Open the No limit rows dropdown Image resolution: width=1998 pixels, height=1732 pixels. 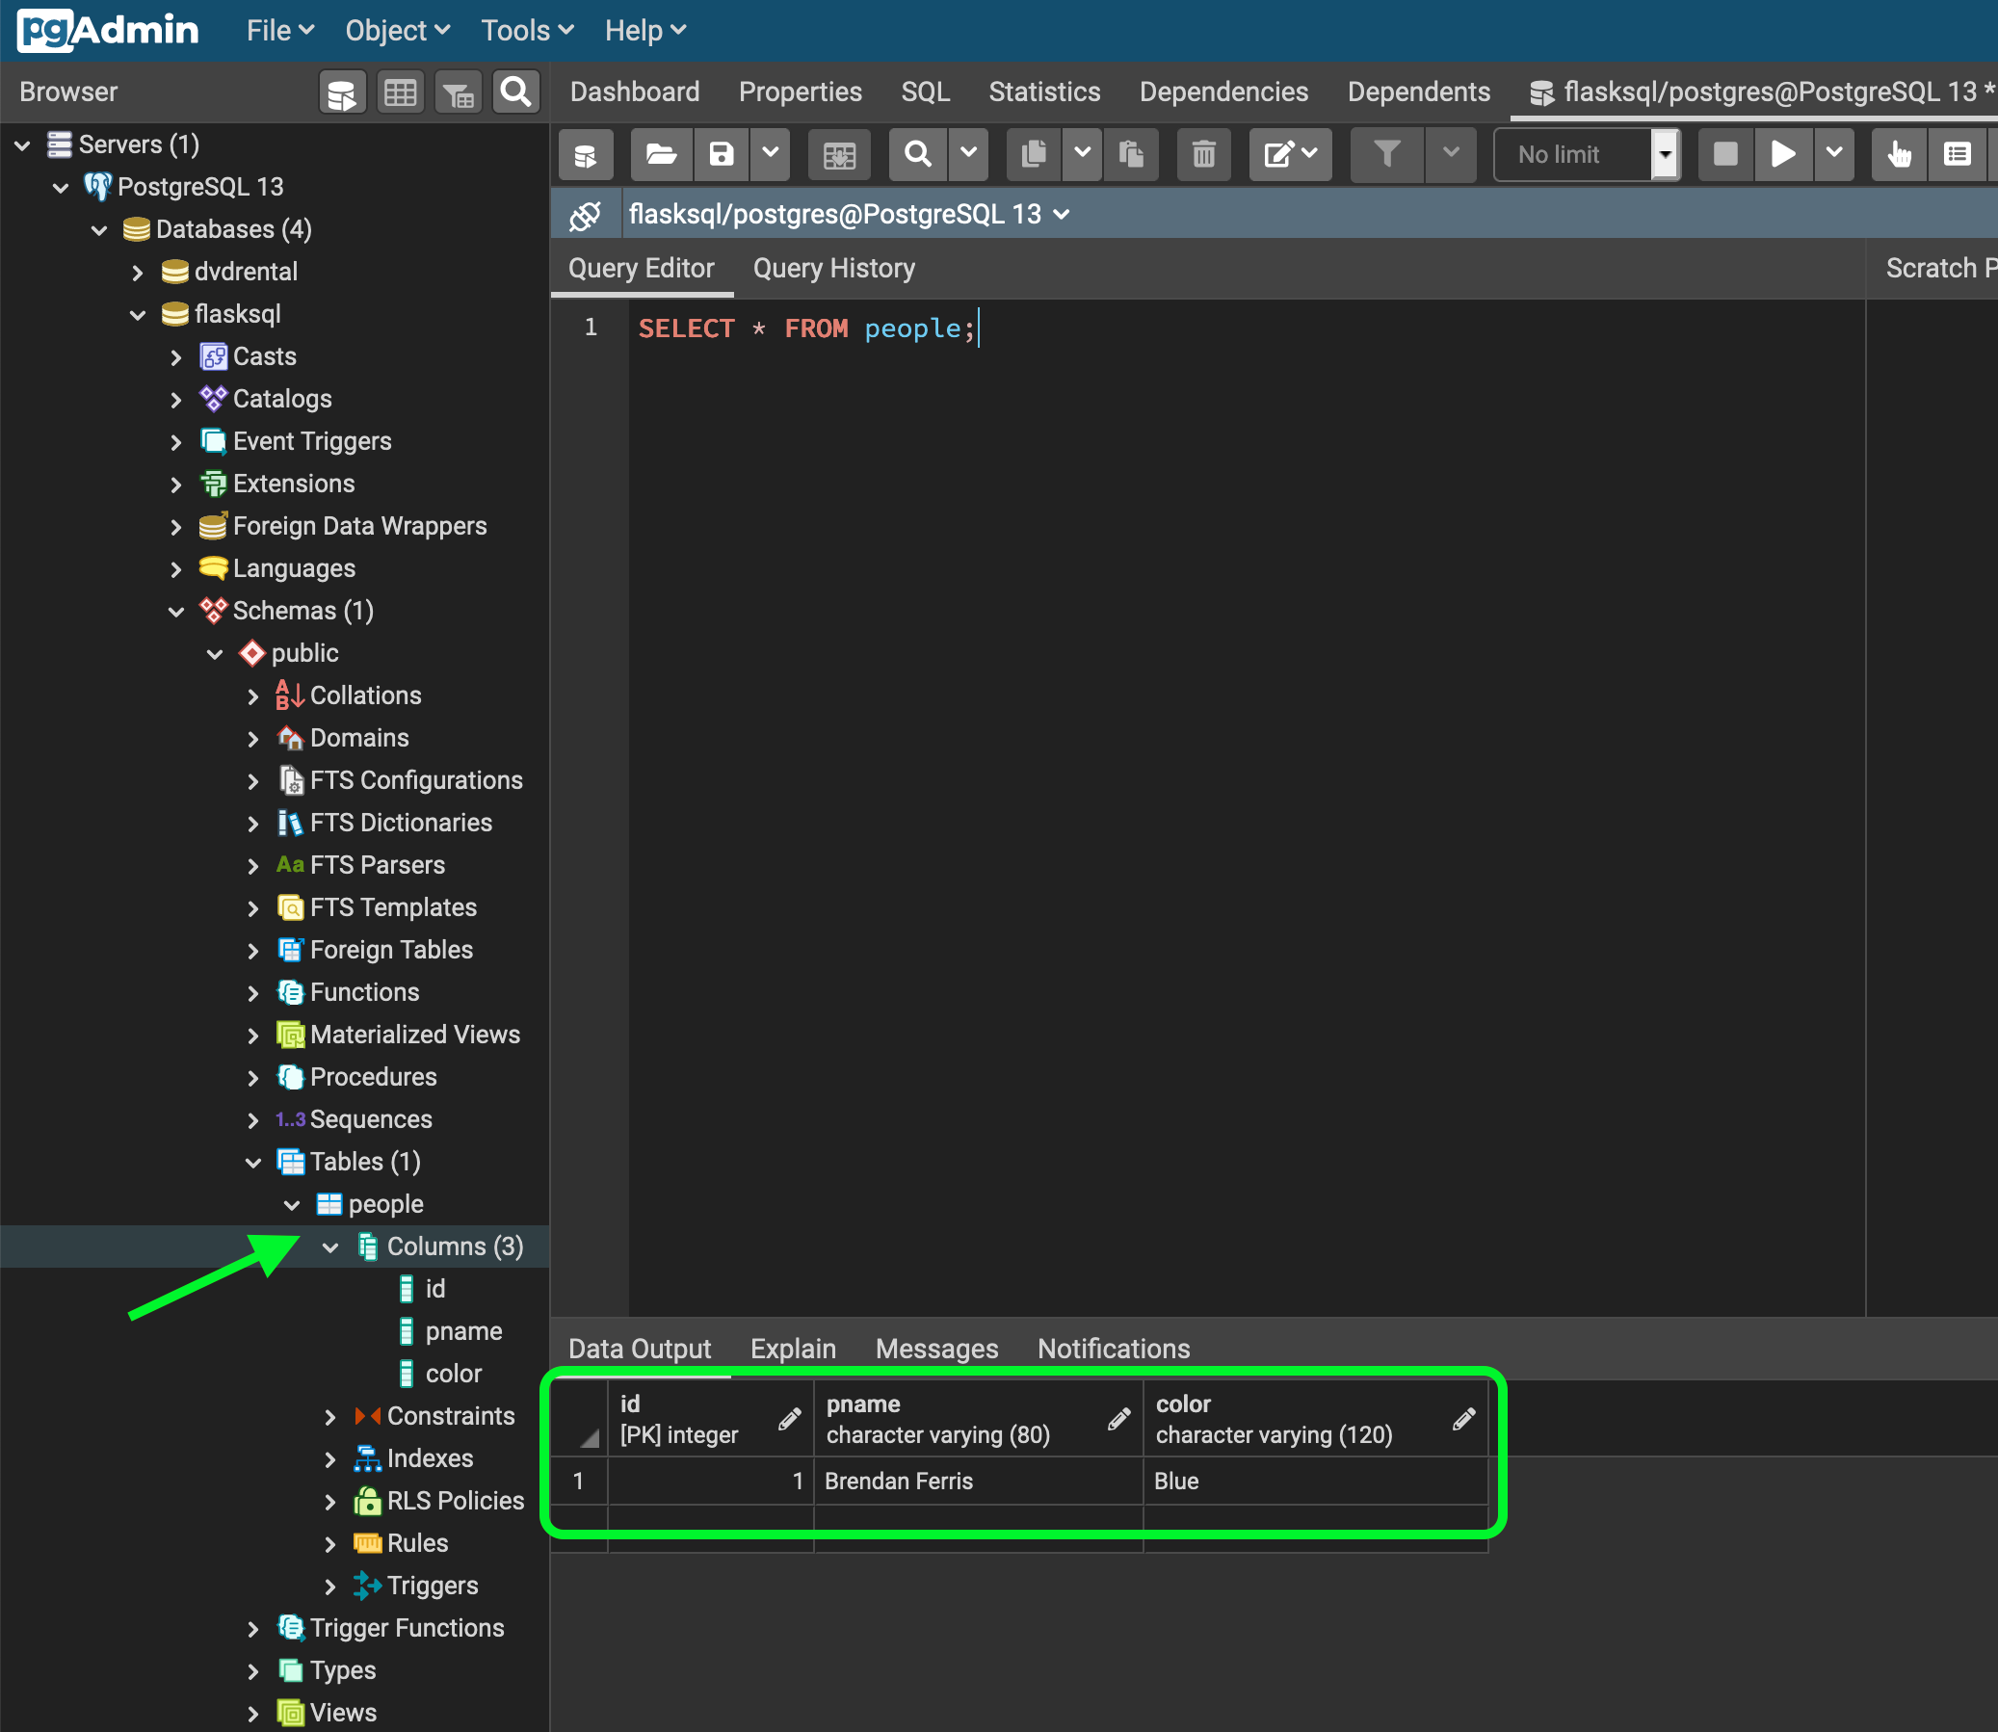tap(1665, 155)
